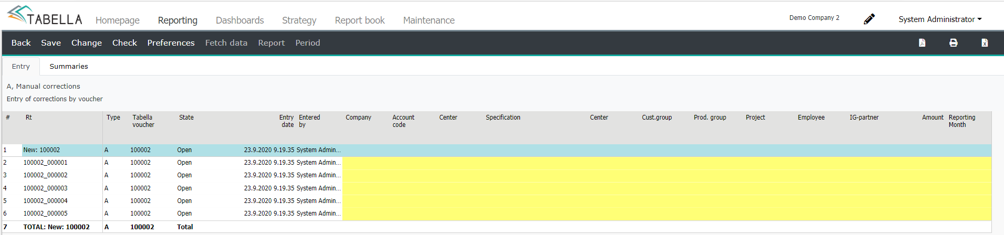The image size is (1004, 235).
Task: Select the Entry tab
Action: click(x=21, y=67)
